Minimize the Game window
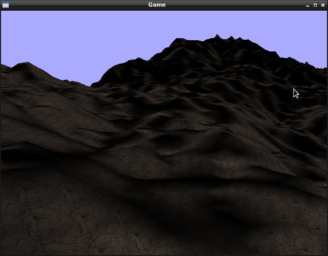This screenshot has height=256, width=328. [x=308, y=5]
